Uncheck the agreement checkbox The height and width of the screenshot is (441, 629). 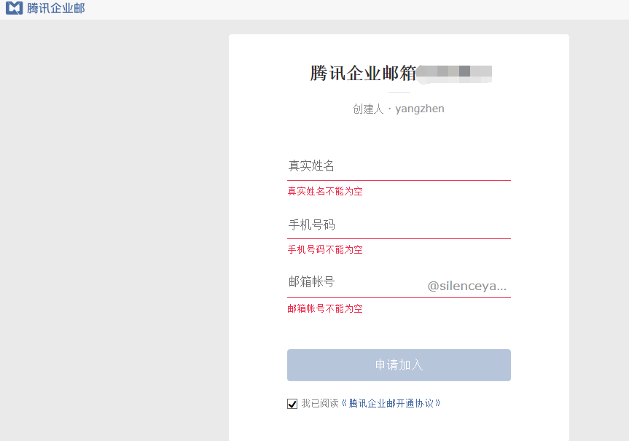coord(292,403)
